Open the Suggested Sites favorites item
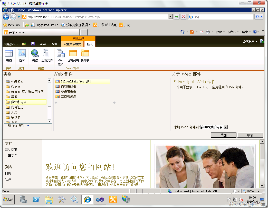Viewport: 268px width, 208px height. click(44, 25)
